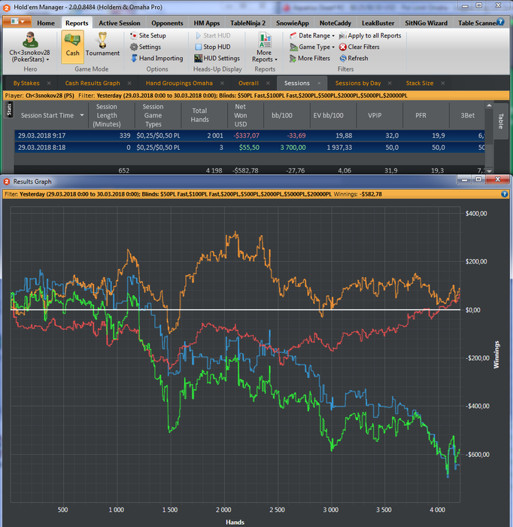Open More Reports menu

click(x=265, y=47)
